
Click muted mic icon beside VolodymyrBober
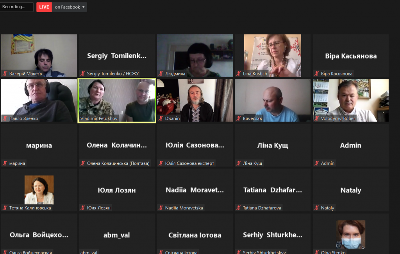coord(317,118)
